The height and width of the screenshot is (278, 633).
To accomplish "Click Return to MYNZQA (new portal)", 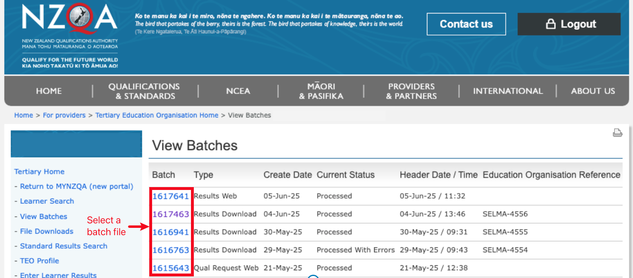I will 76,186.
